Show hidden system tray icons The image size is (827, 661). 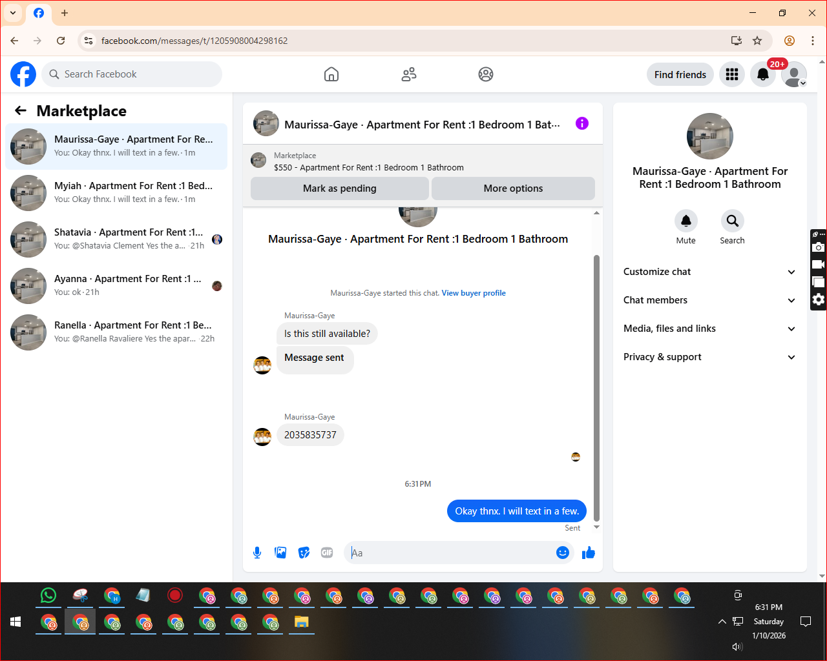tap(722, 622)
